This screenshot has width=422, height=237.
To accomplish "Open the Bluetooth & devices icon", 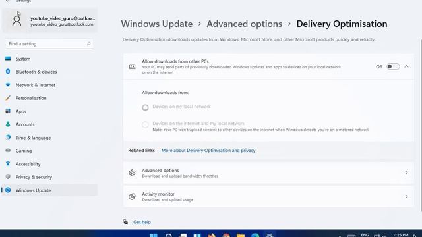I will click(8, 72).
